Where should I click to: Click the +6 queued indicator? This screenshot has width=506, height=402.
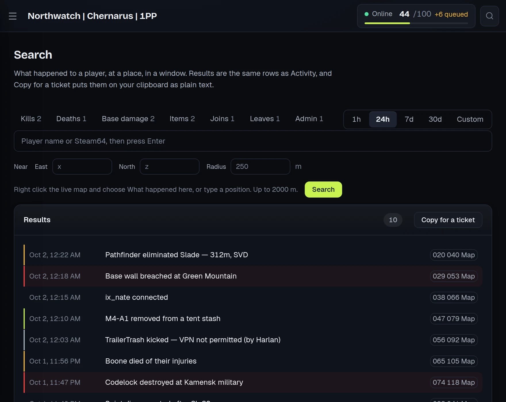[x=451, y=14]
